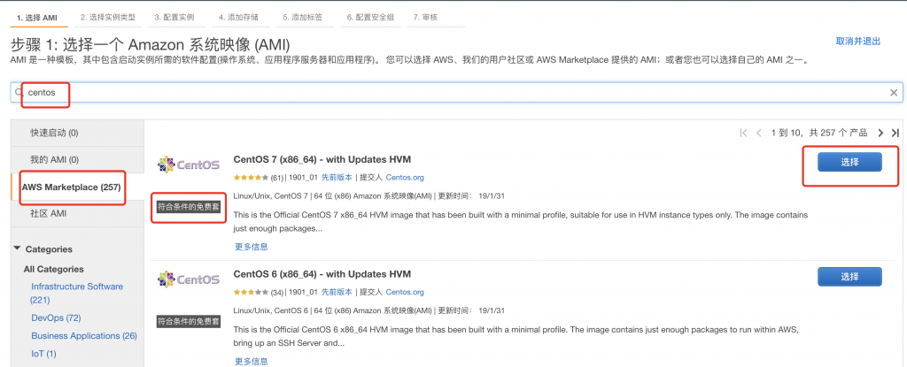Open 更多信息 for CentOS 6
The width and height of the screenshot is (907, 367).
(251, 361)
